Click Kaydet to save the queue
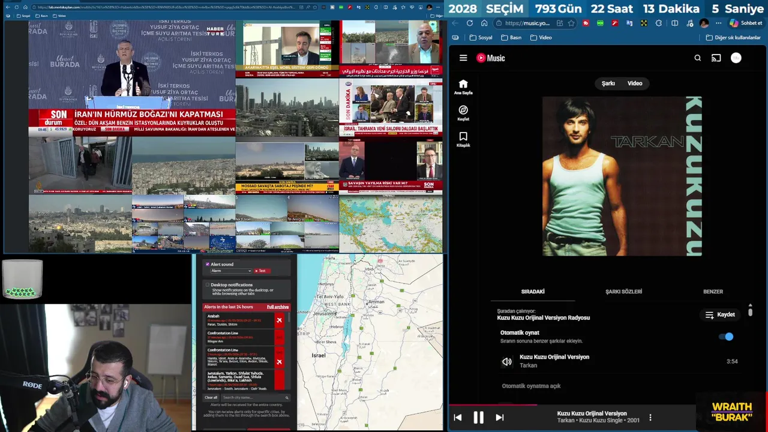Image resolution: width=768 pixels, height=432 pixels. 720,314
